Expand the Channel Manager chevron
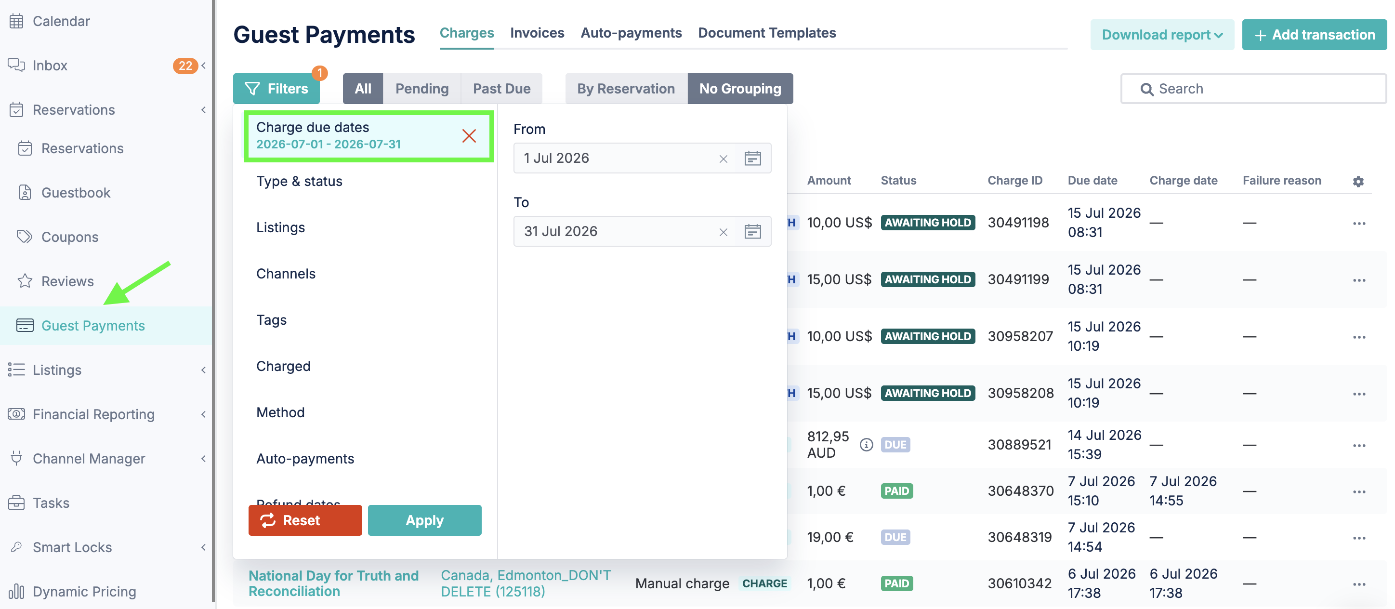Image resolution: width=1395 pixels, height=609 pixels. (x=204, y=458)
